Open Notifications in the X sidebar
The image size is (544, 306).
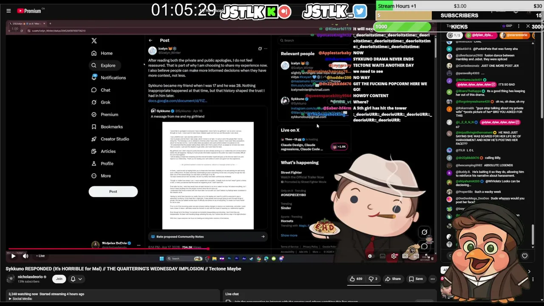[108, 78]
